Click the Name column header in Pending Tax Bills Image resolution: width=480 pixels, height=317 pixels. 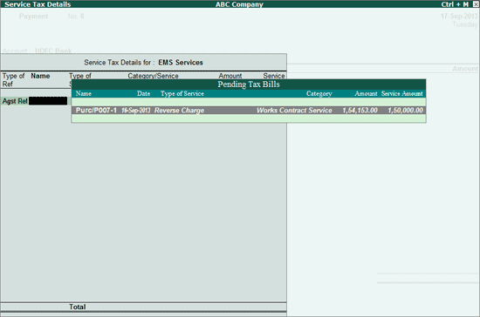[84, 93]
